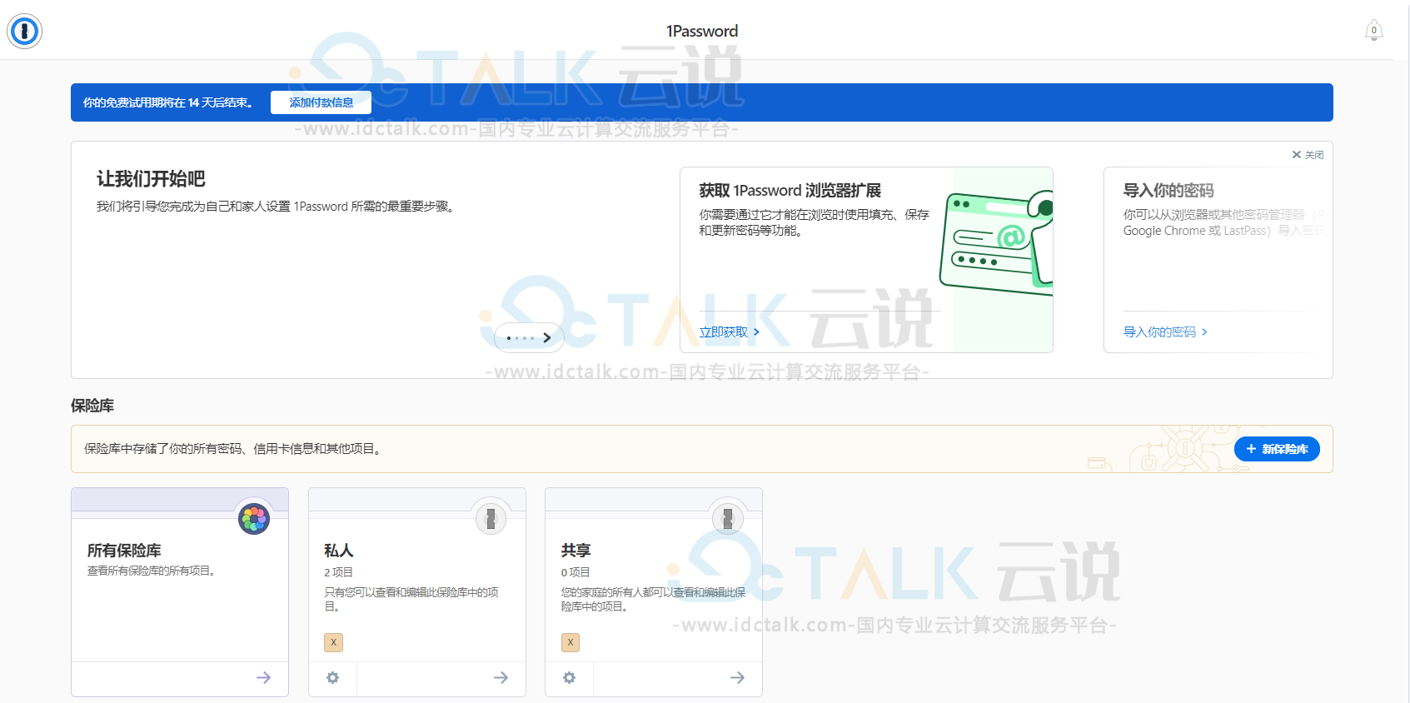The width and height of the screenshot is (1410, 703).
Task: Open settings gear for 共享 vault
Action: pos(569,678)
